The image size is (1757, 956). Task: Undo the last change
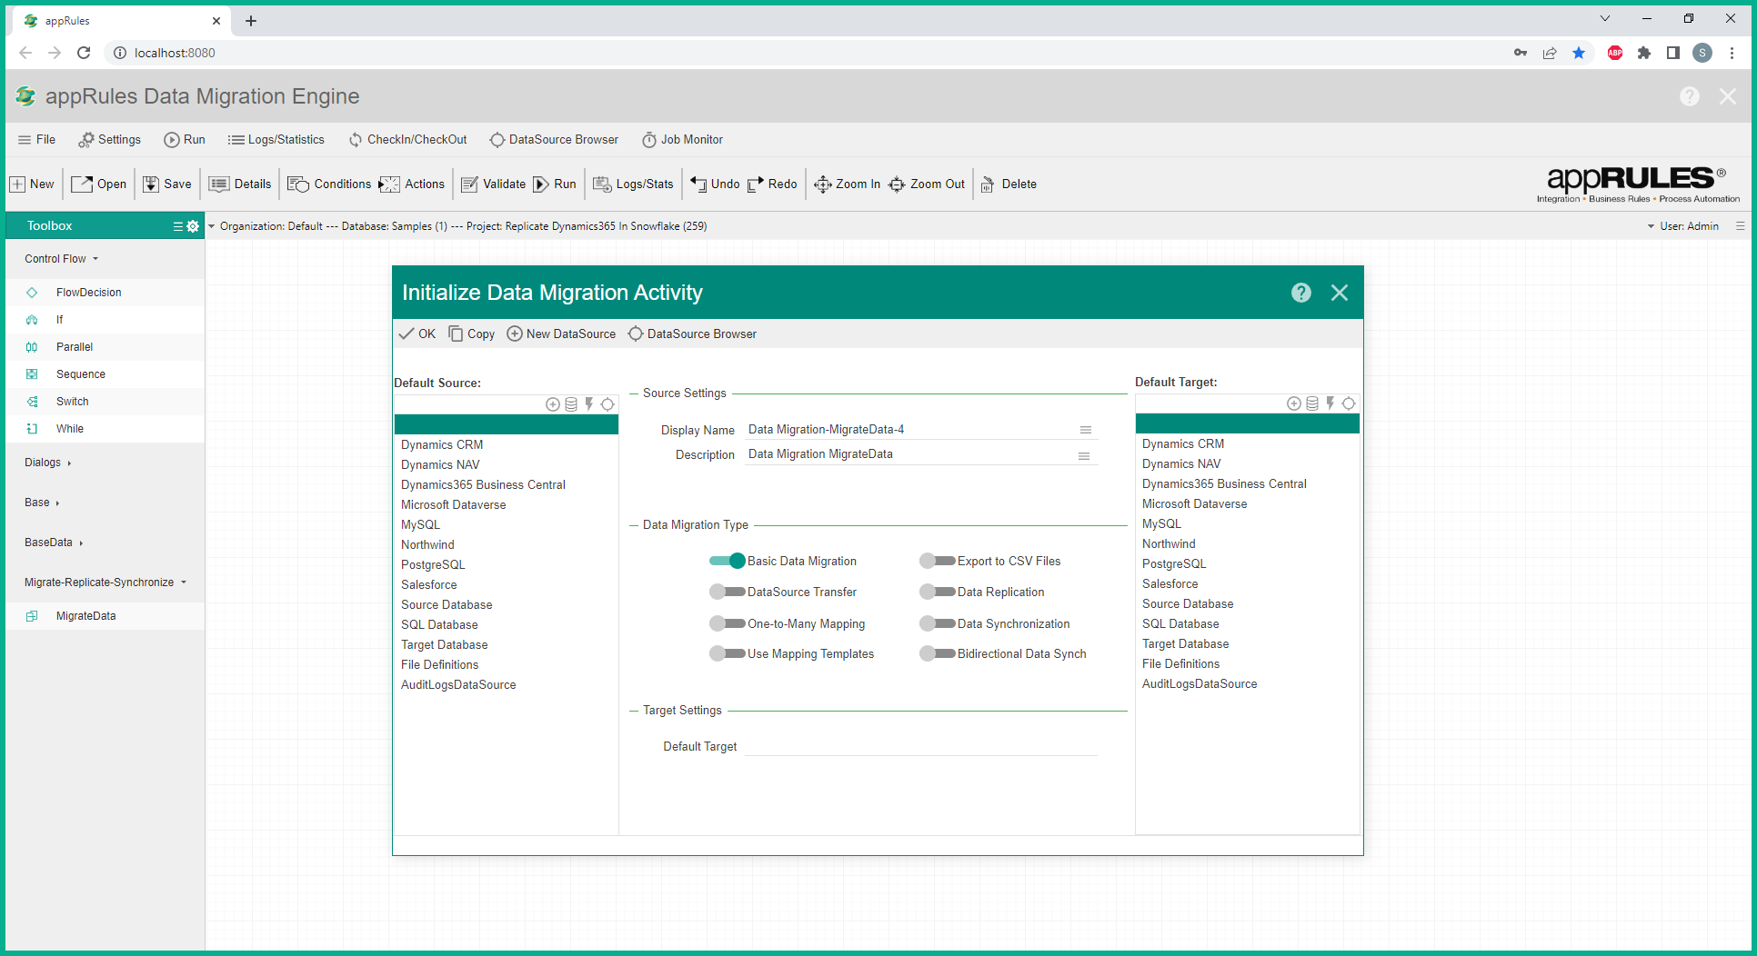pyautogui.click(x=715, y=184)
